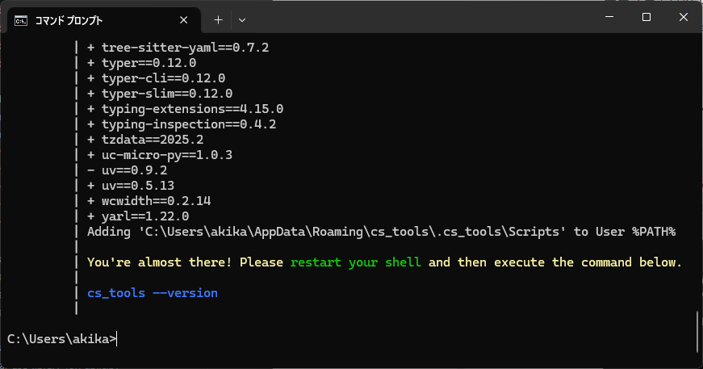Open a new tab with the plus button

[x=218, y=19]
